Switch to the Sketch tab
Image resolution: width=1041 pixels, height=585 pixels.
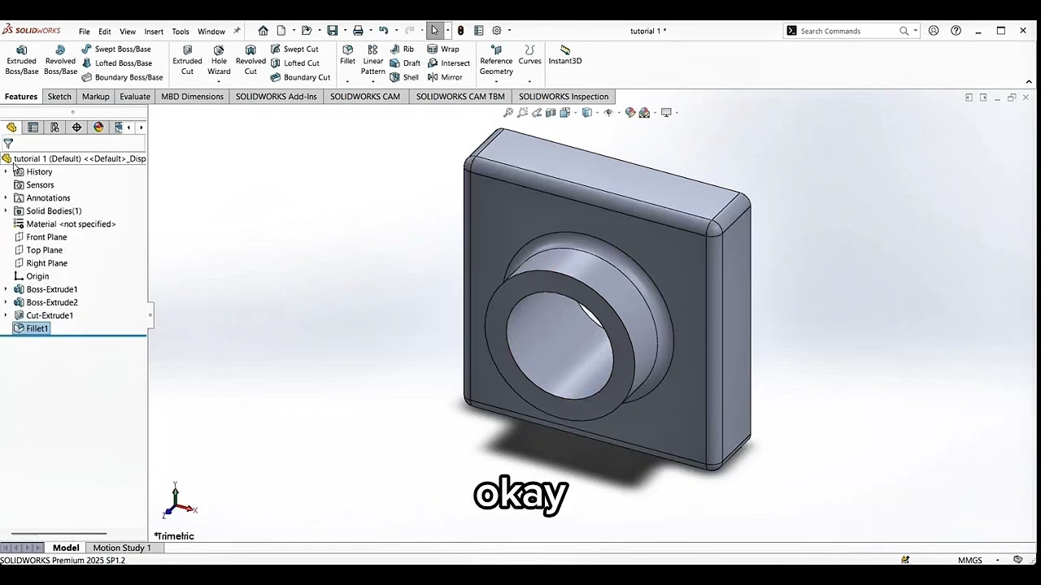pos(59,97)
